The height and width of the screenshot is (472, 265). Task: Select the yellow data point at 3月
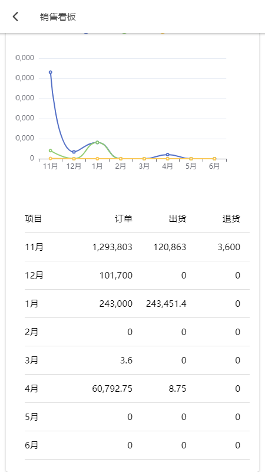click(x=144, y=159)
